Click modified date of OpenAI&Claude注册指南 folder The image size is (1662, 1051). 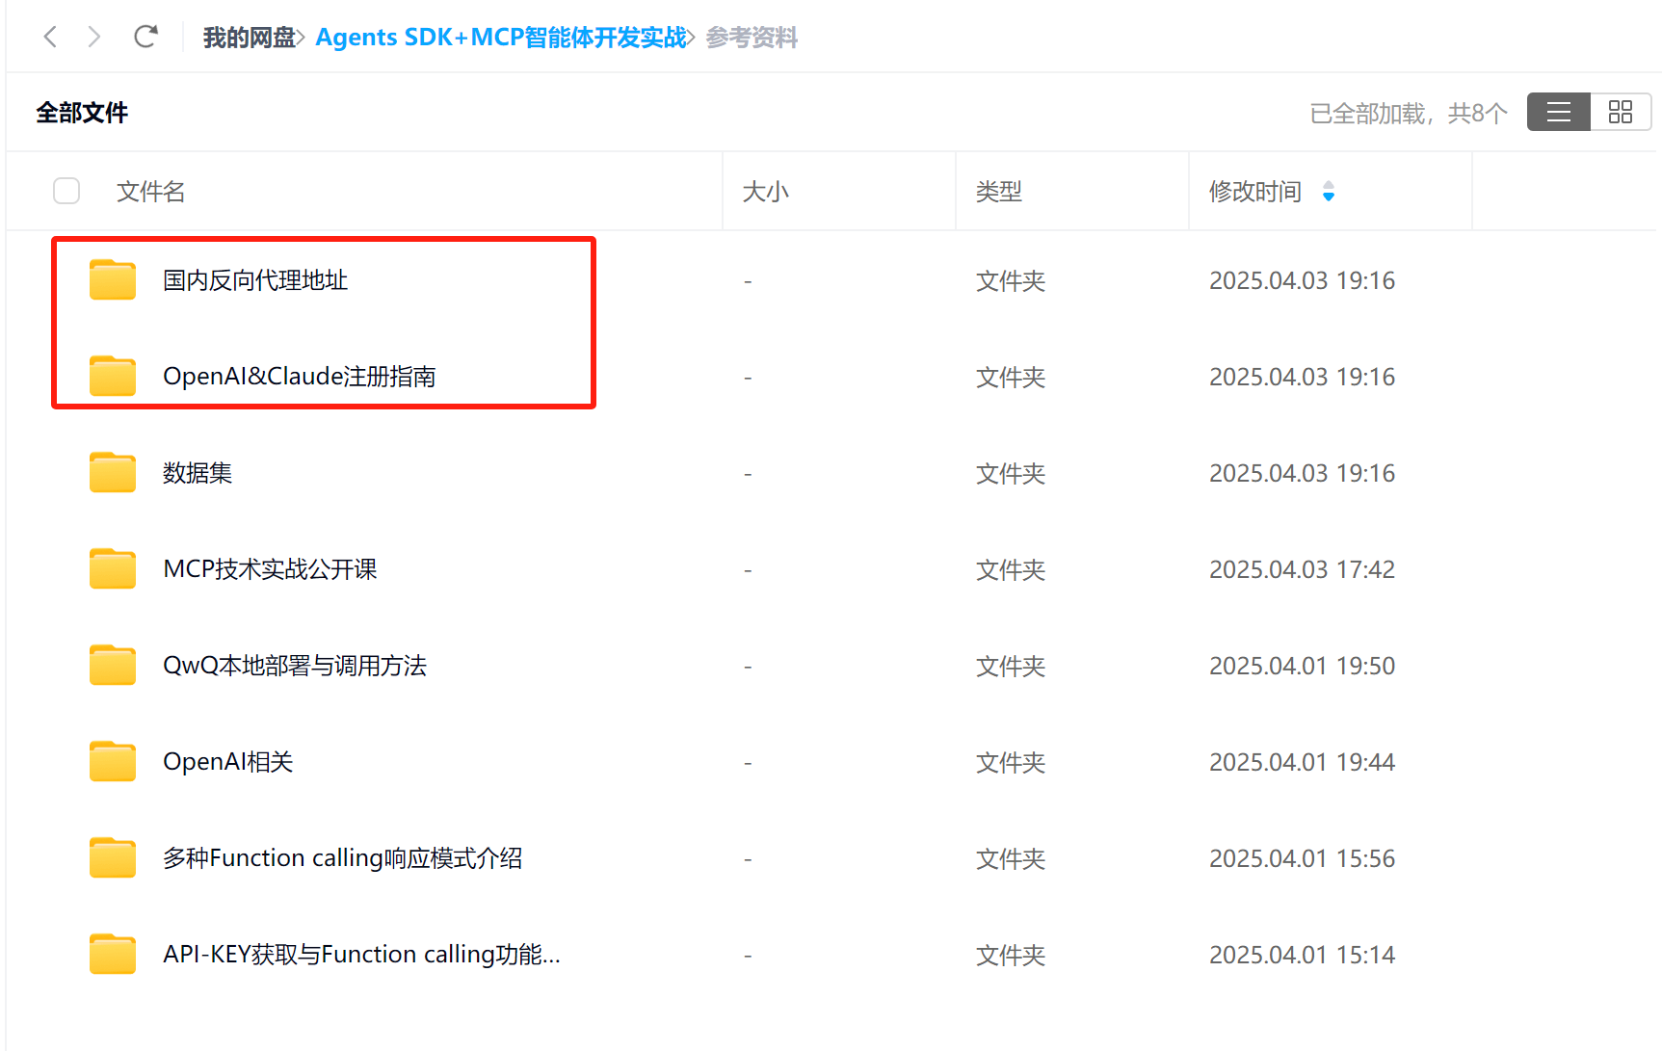(1302, 377)
